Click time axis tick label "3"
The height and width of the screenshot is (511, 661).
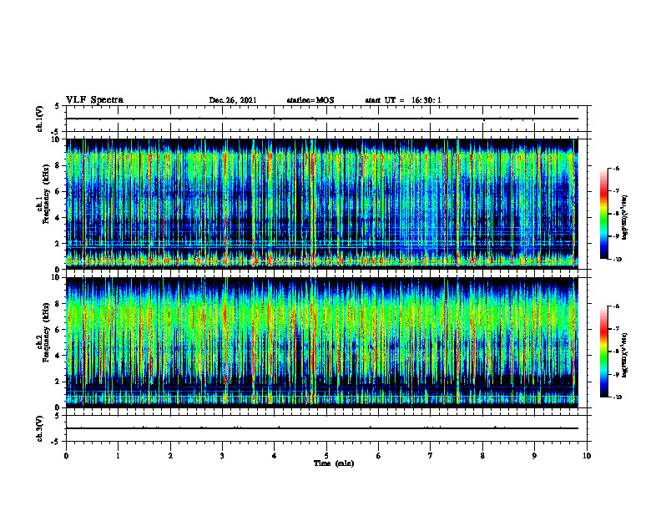(x=222, y=456)
